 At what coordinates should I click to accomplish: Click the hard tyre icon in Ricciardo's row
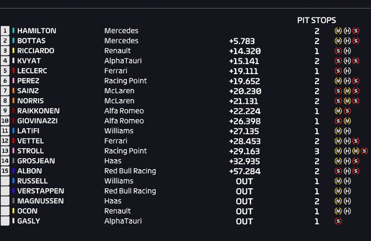coord(347,51)
